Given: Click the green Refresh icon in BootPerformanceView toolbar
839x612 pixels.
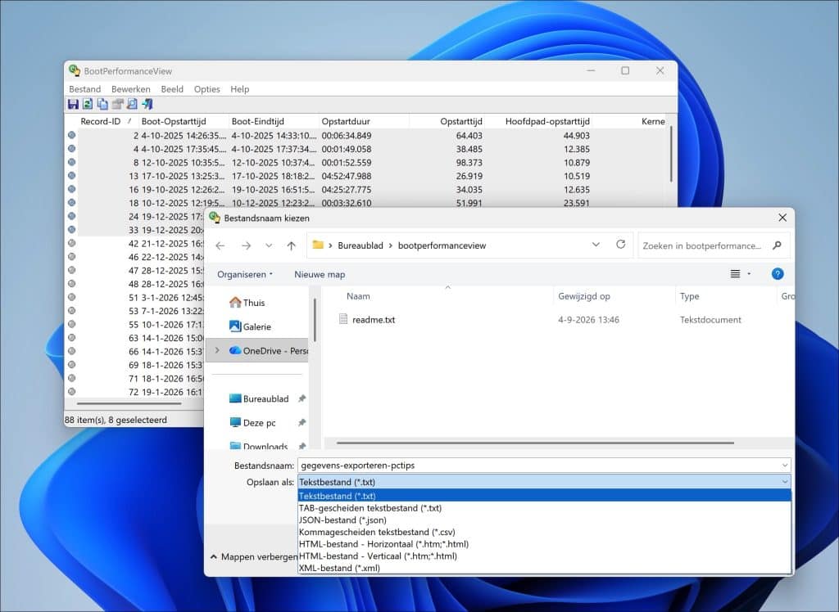Looking at the screenshot, I should pos(88,104).
